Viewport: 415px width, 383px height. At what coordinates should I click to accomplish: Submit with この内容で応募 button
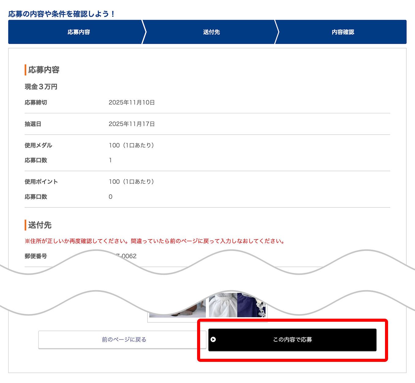[292, 340]
